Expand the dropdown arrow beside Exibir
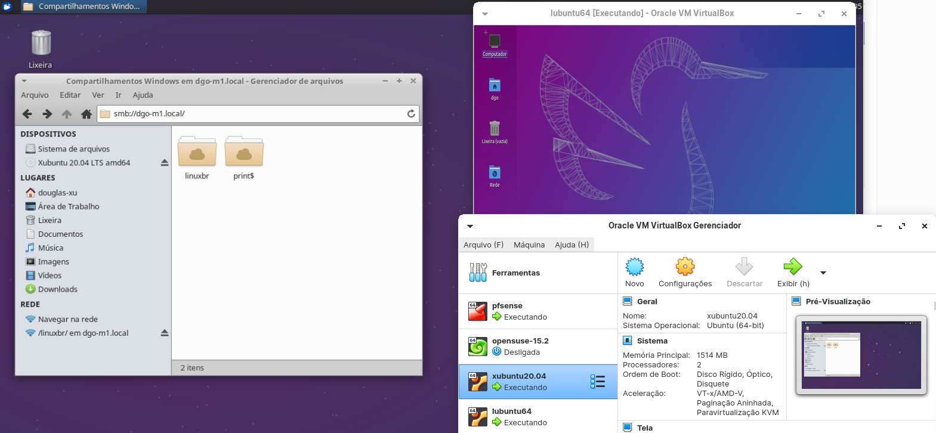936x433 pixels. click(823, 273)
